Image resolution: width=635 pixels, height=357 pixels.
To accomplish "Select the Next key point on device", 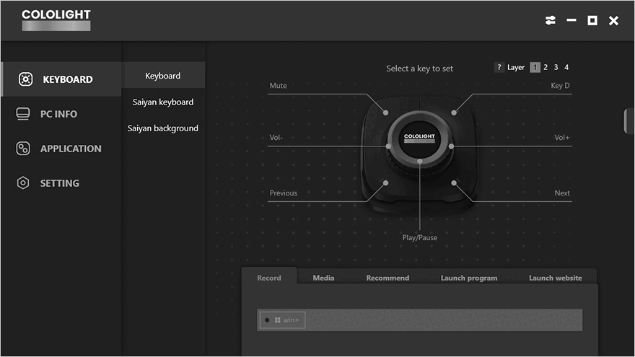I will [x=454, y=183].
